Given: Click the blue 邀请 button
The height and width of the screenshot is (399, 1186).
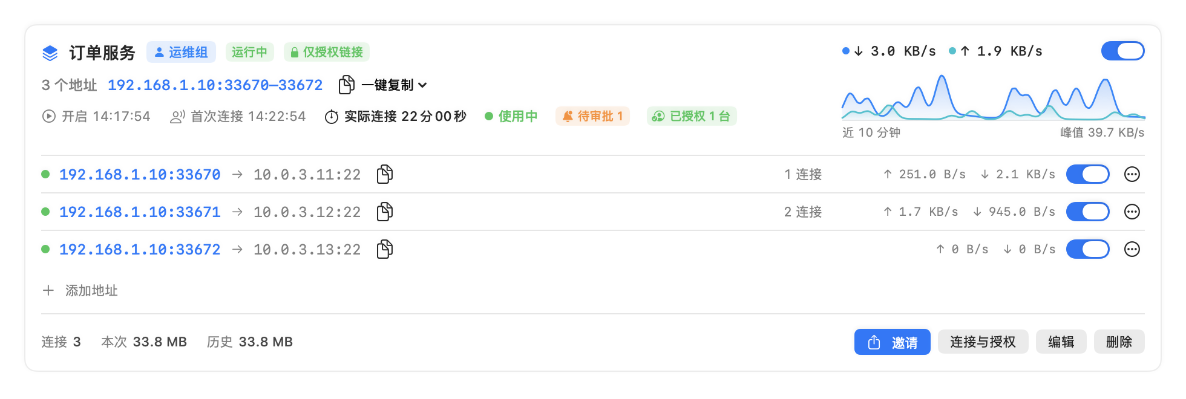Looking at the screenshot, I should (892, 342).
